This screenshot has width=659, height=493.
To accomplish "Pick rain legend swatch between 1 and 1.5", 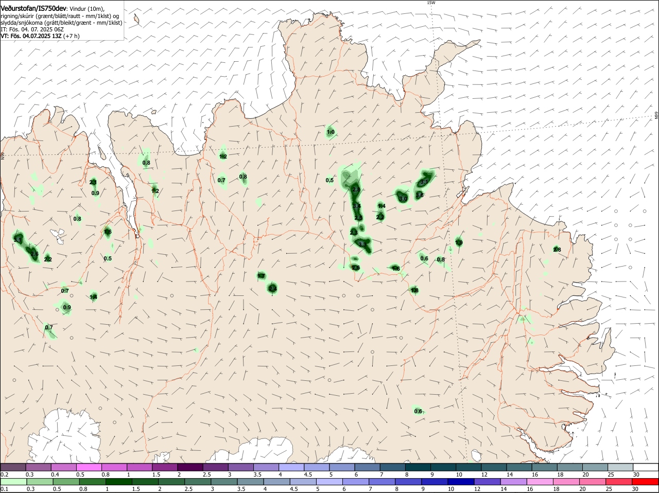I will (118, 482).
